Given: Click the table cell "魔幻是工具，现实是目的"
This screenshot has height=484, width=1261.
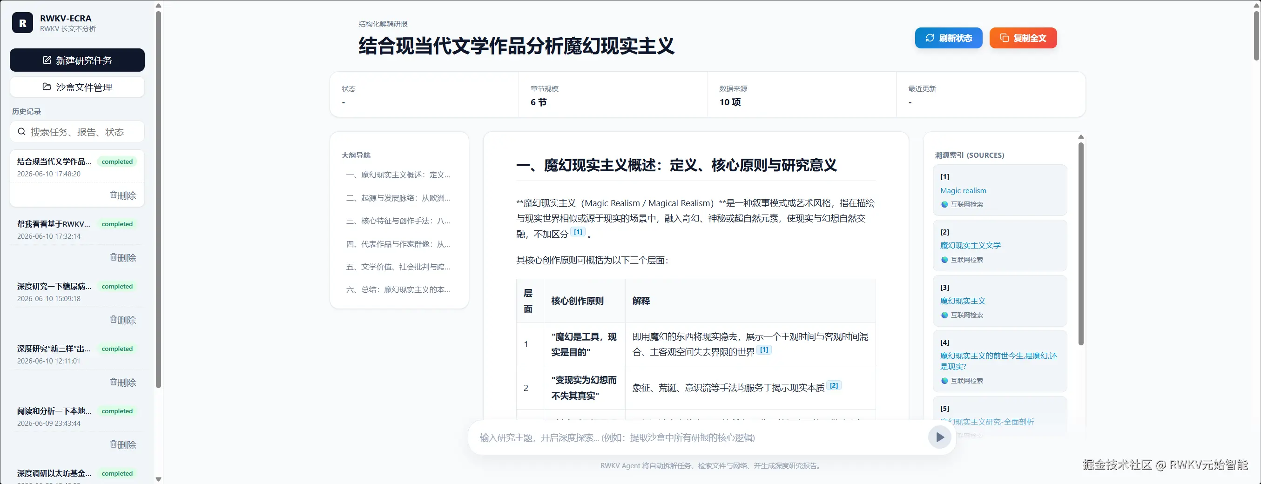Looking at the screenshot, I should 584,344.
